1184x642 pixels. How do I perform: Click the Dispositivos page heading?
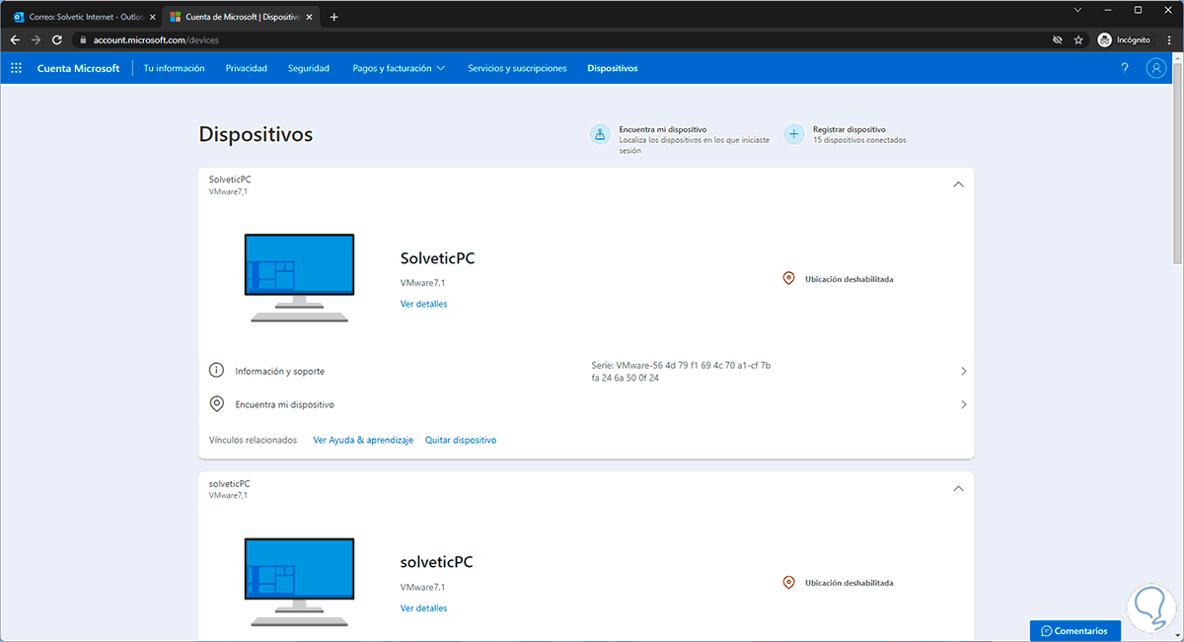(256, 134)
